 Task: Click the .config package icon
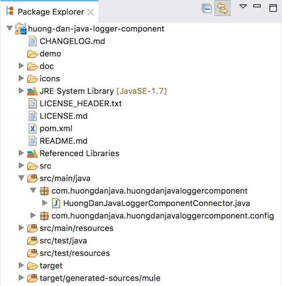pos(44,216)
